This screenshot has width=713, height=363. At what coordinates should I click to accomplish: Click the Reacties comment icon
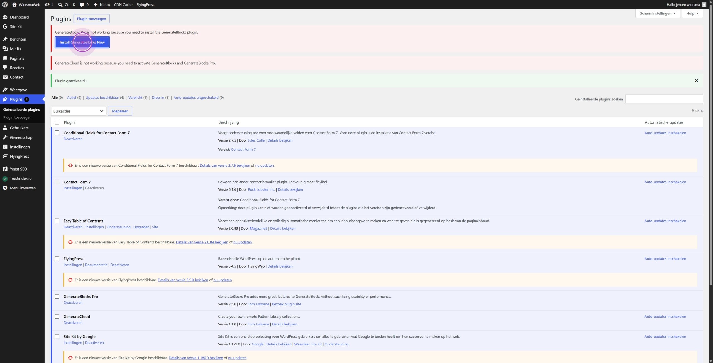(5, 68)
